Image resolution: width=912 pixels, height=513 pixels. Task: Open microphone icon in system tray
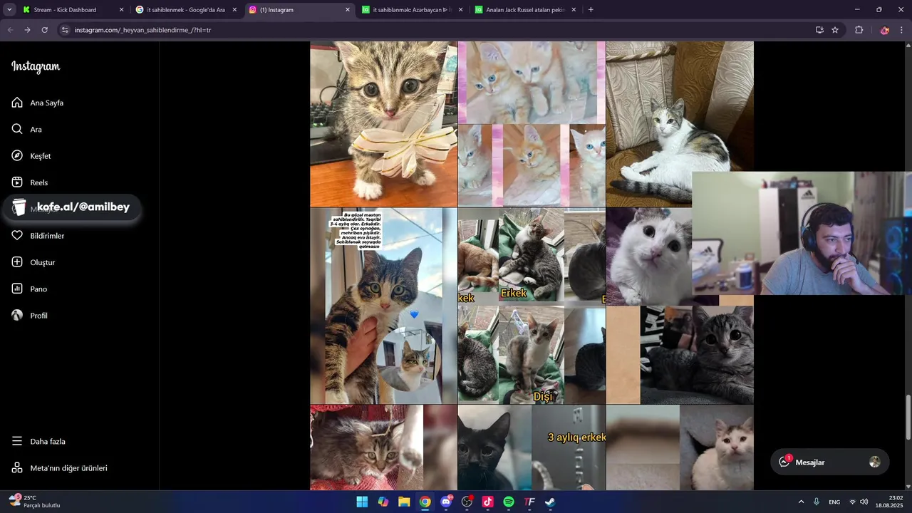[817, 502]
